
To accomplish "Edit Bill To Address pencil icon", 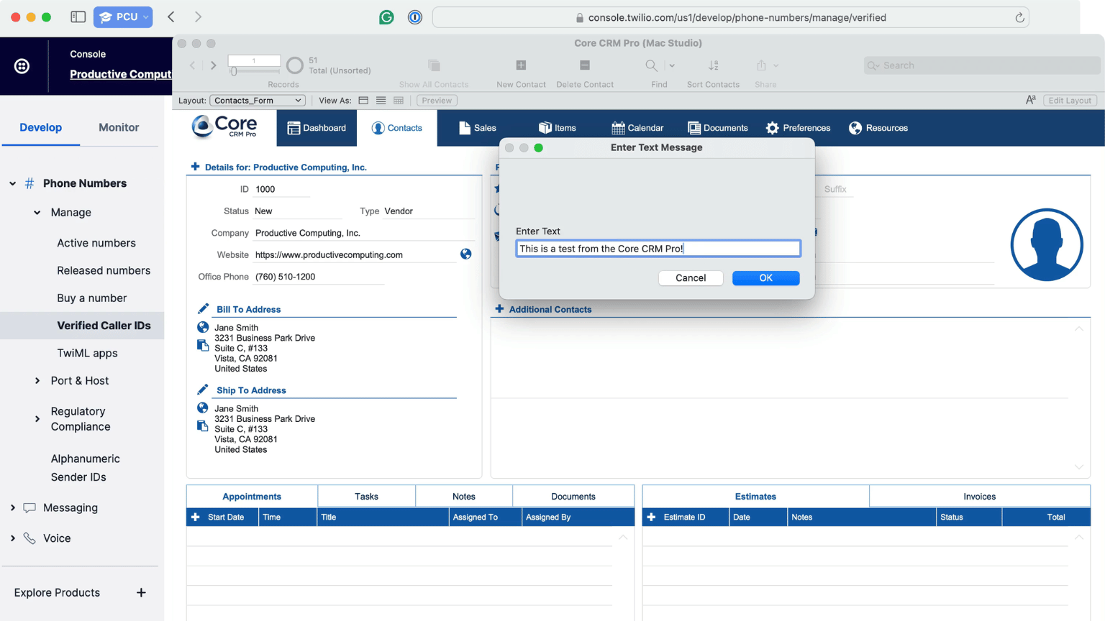I will point(204,309).
